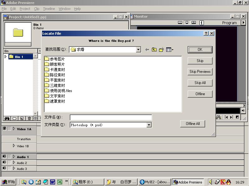The height and width of the screenshot is (186, 249).
Task: Expand the Audio 1 track triangle
Action: tap(14, 157)
